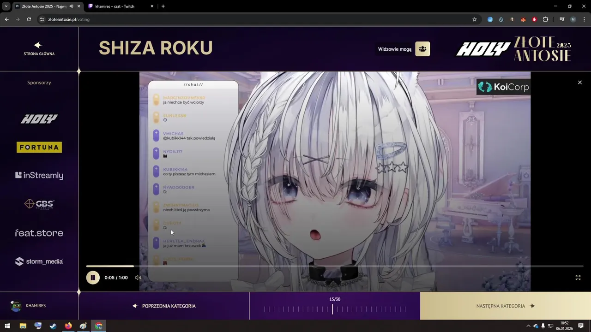Click the water droplet extension icon
The height and width of the screenshot is (332, 591).
pos(501,19)
